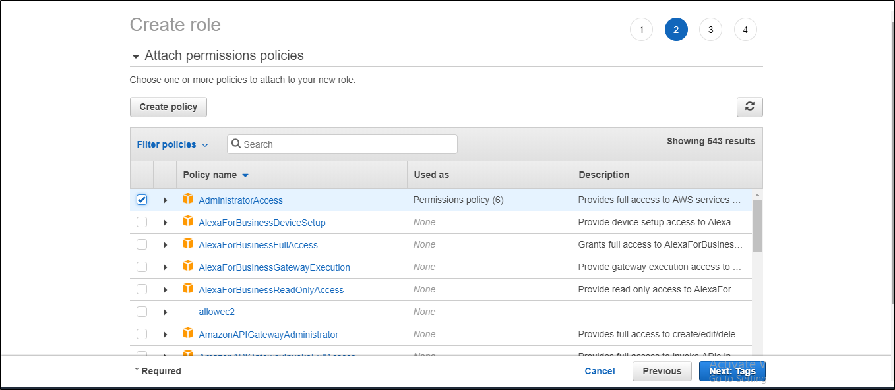
Task: Jump to wizard step 4
Action: tap(745, 29)
